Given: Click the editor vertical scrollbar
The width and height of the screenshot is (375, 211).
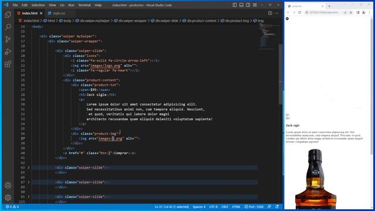Looking at the screenshot, I should click(x=281, y=74).
